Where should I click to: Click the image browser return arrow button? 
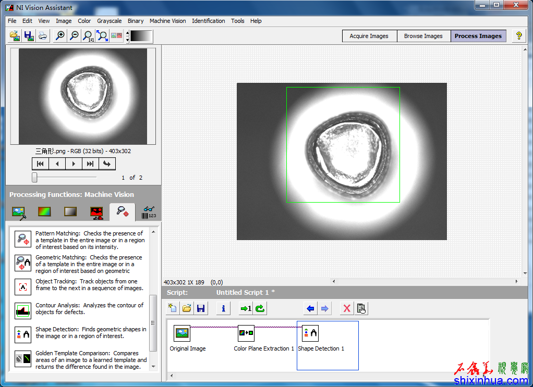(107, 164)
